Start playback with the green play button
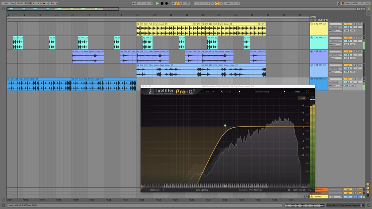 click(x=157, y=3)
